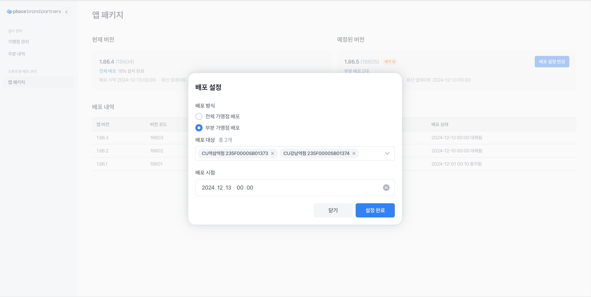This screenshot has width=591, height=297.
Task: Click the 예약 중 status badge
Action: pos(390,62)
